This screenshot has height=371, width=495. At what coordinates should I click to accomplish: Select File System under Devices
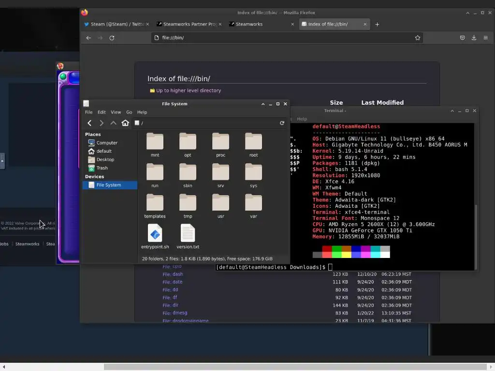(x=110, y=185)
